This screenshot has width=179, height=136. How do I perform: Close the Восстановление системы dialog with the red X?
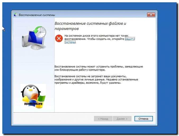[x=151, y=15]
